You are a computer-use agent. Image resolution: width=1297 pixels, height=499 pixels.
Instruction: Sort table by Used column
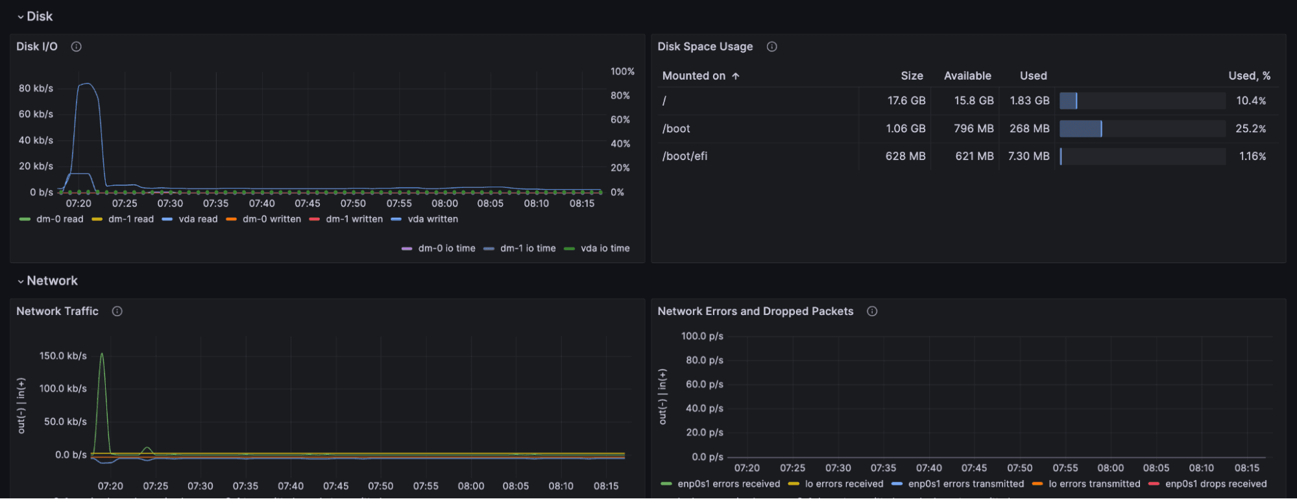[x=1034, y=76]
